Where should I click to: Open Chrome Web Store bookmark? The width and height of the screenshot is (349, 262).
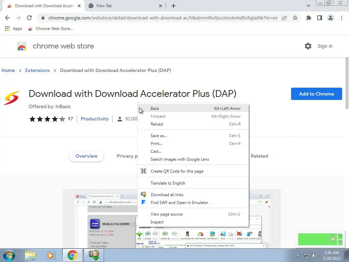point(50,29)
